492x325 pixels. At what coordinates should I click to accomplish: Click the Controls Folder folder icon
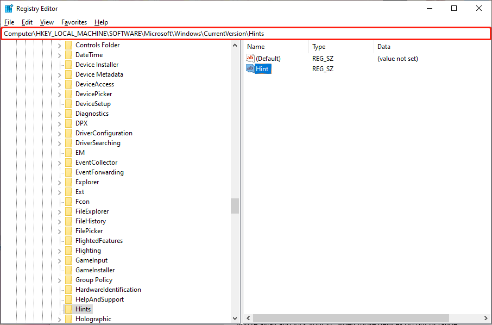69,45
